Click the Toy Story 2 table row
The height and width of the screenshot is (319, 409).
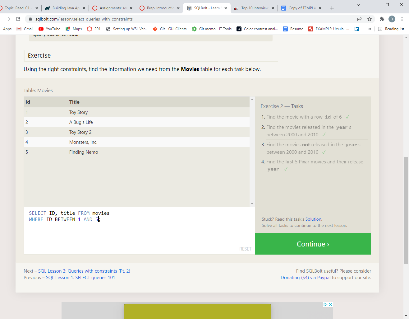(x=137, y=132)
